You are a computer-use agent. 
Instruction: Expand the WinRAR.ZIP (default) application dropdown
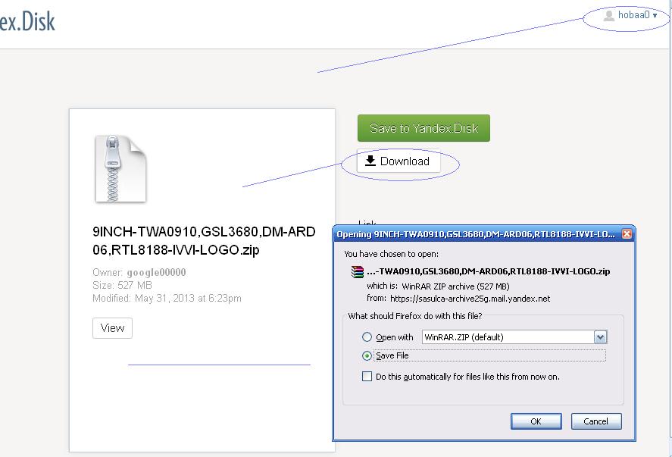point(601,337)
